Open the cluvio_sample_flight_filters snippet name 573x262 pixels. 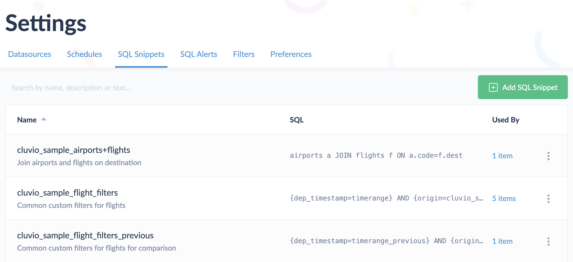click(67, 193)
